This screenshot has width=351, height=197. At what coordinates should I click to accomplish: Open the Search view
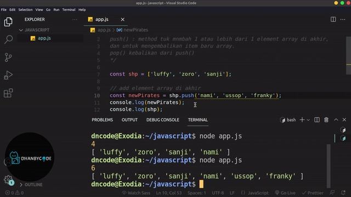click(x=8, y=39)
